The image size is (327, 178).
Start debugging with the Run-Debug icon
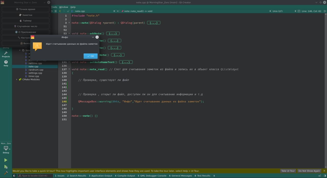(x=6, y=167)
